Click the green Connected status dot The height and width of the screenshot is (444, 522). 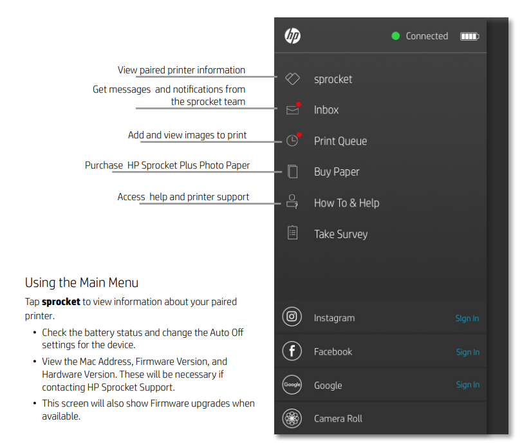pos(395,36)
